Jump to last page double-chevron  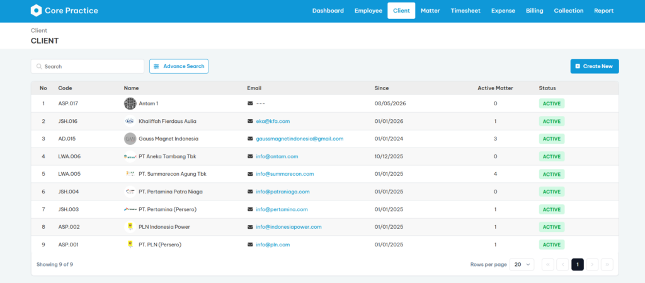pos(607,265)
